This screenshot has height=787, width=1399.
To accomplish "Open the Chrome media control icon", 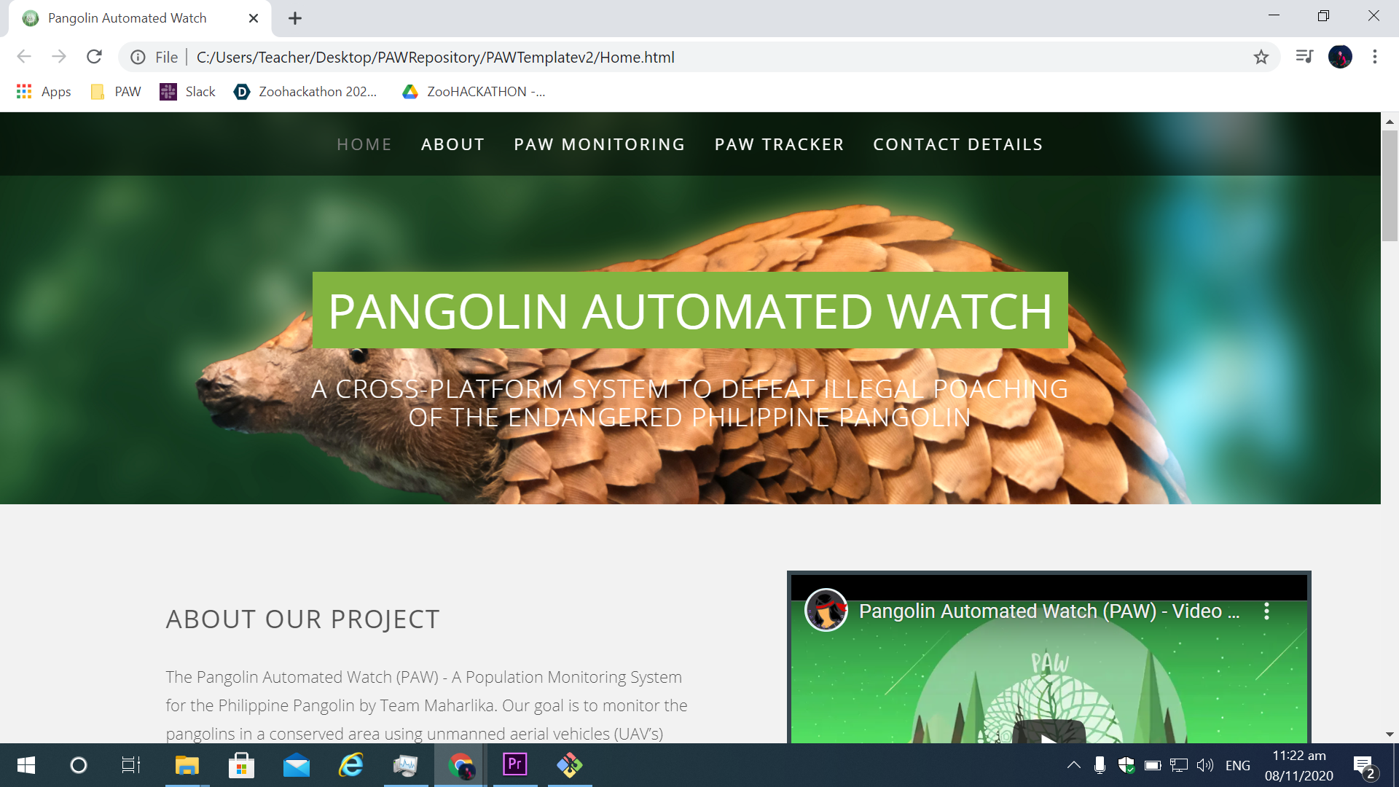I will click(x=1304, y=56).
